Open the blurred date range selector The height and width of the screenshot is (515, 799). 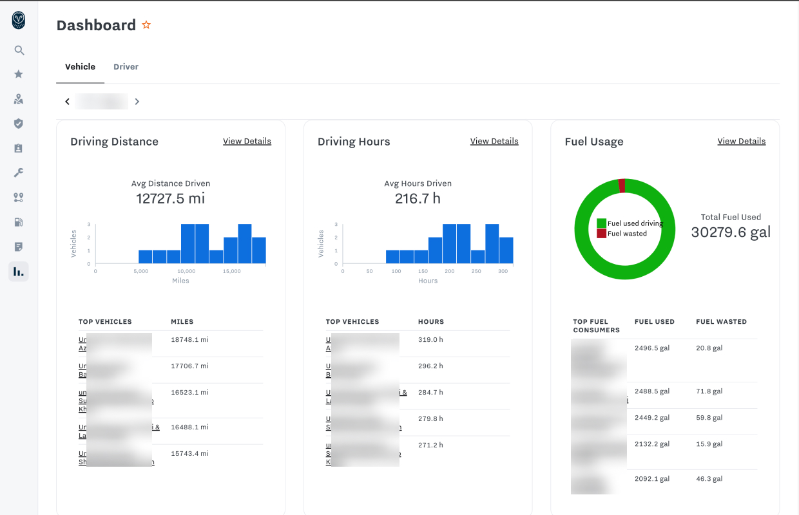tap(101, 102)
